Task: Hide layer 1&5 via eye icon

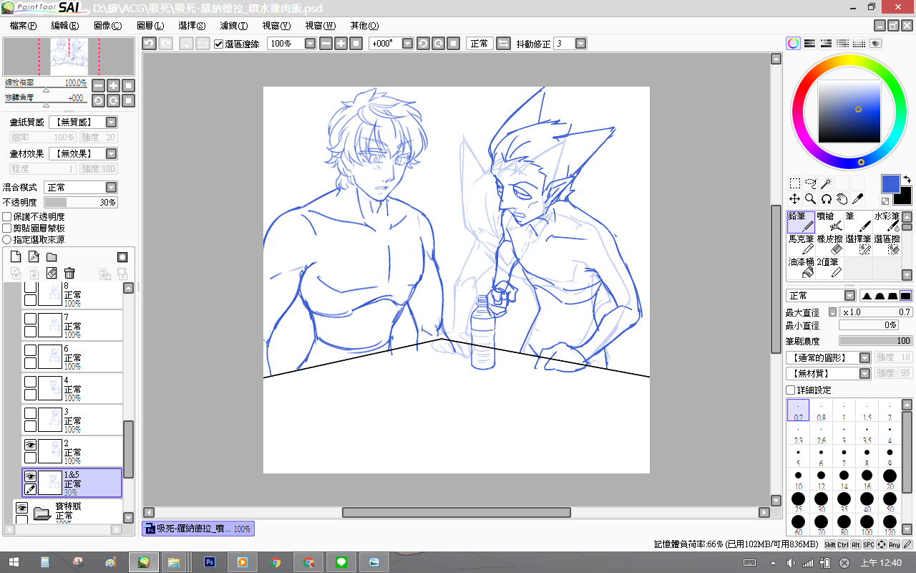Action: tap(30, 476)
